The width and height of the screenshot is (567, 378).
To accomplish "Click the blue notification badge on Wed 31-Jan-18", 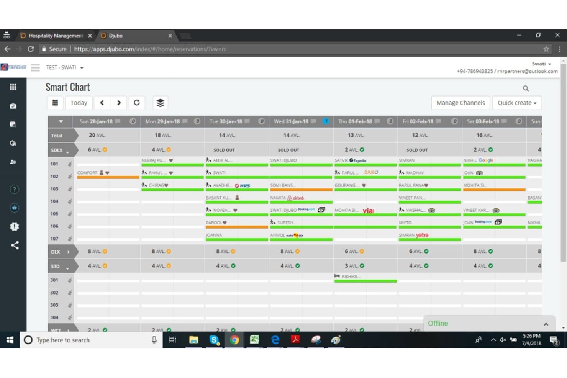I will [326, 121].
